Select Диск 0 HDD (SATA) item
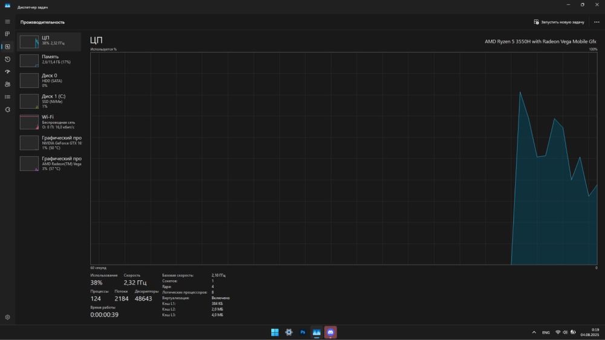 click(x=49, y=80)
